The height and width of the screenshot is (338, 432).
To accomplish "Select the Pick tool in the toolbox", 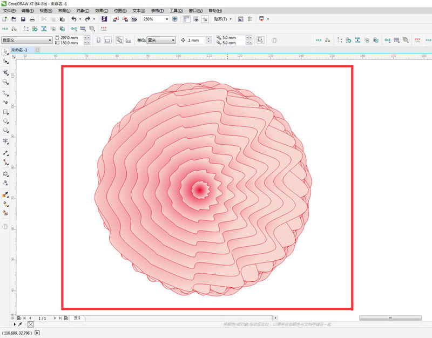I will [x=5, y=52].
